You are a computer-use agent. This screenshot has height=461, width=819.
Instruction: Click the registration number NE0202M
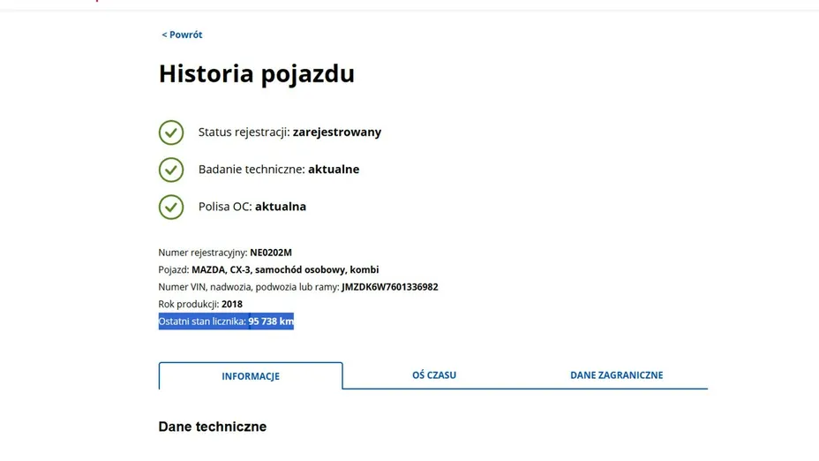pyautogui.click(x=271, y=253)
